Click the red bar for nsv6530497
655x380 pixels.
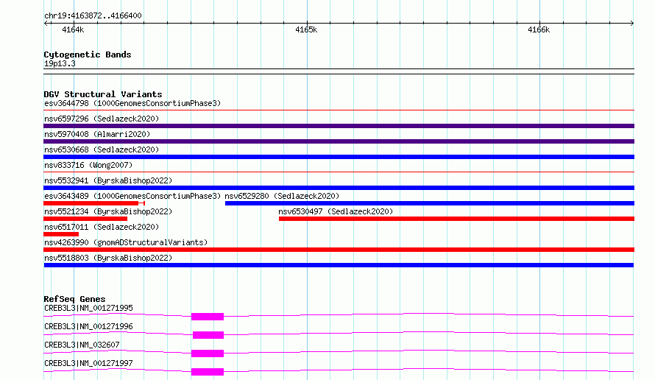[456, 219]
